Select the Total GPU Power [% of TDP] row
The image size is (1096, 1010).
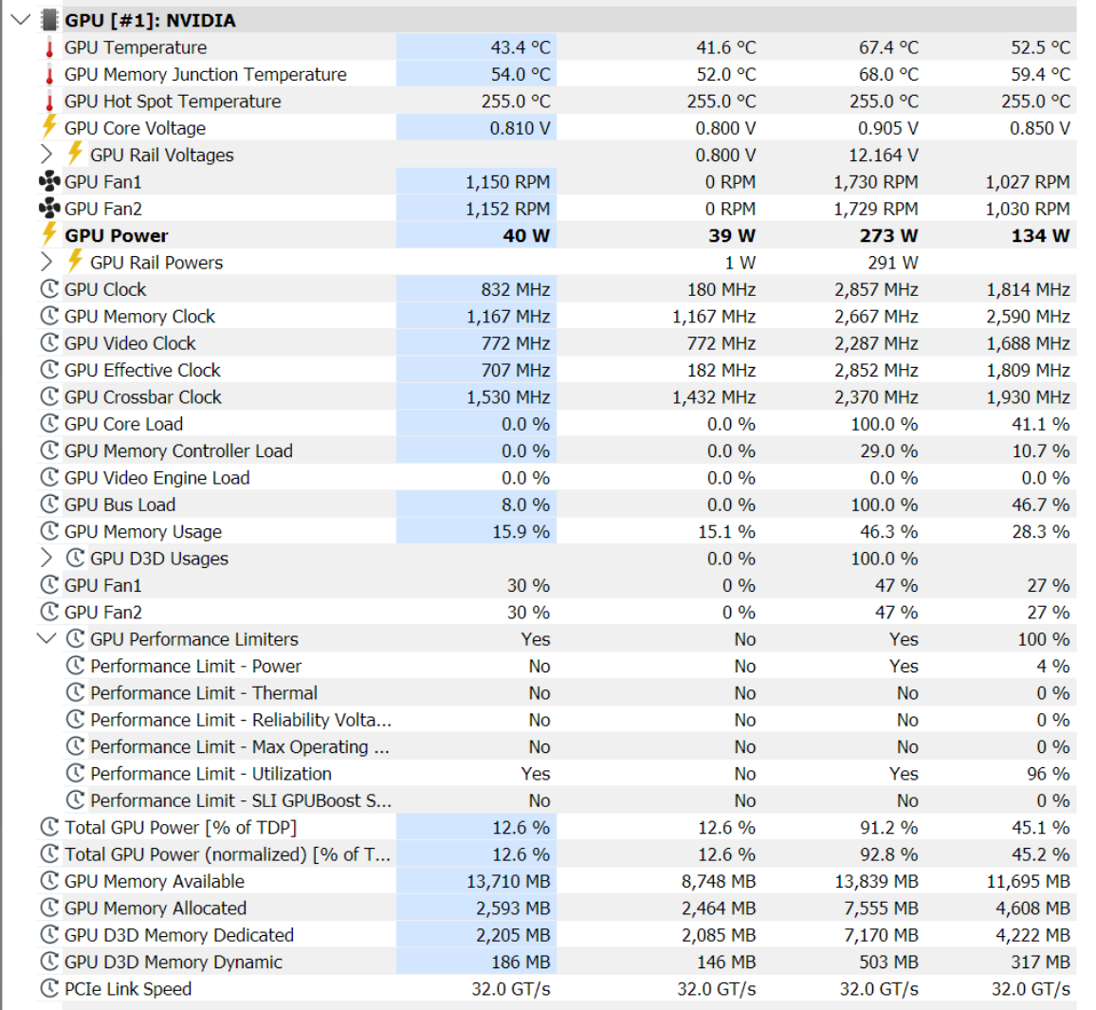coord(180,828)
